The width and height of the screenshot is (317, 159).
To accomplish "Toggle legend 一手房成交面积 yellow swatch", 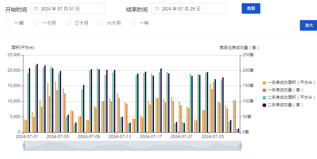I will point(264,83).
